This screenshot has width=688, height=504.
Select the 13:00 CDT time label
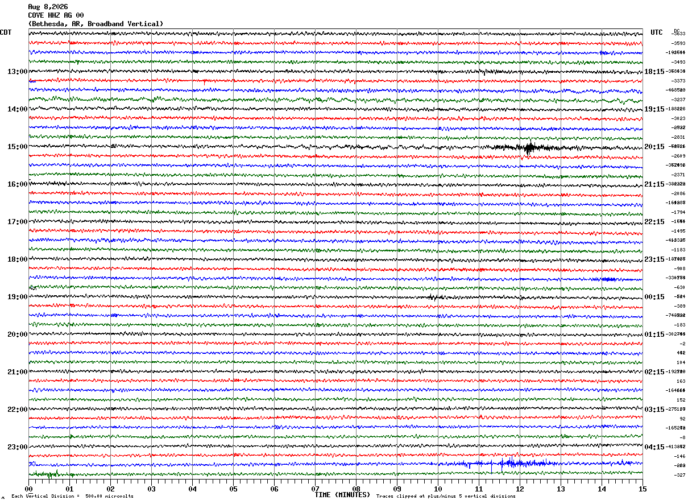(17, 72)
